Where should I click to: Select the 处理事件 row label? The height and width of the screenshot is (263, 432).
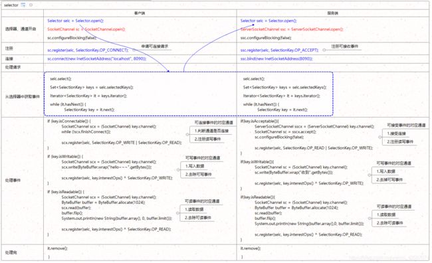(13, 180)
